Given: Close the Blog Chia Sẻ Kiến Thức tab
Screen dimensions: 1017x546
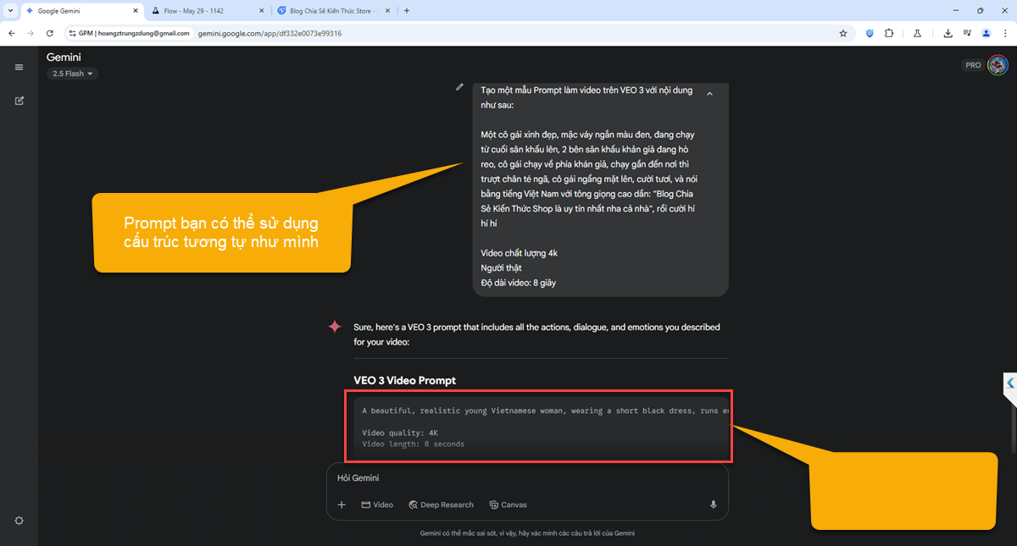Looking at the screenshot, I should click(388, 11).
